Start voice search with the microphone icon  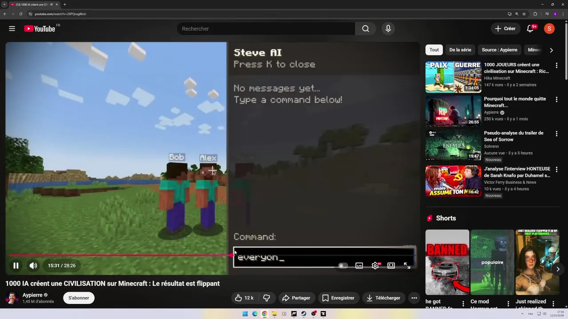click(388, 29)
